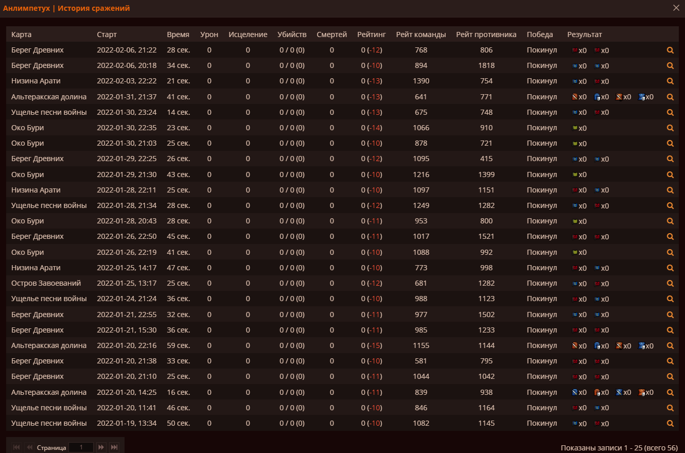Close the История сражений window

[x=676, y=8]
